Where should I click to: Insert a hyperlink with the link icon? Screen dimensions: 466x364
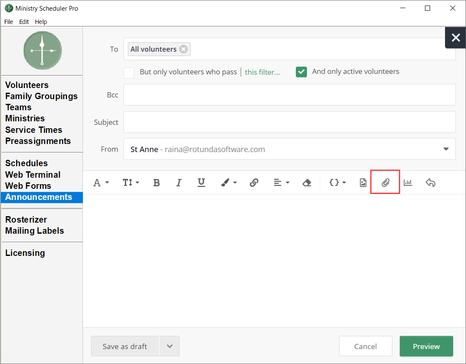point(254,182)
